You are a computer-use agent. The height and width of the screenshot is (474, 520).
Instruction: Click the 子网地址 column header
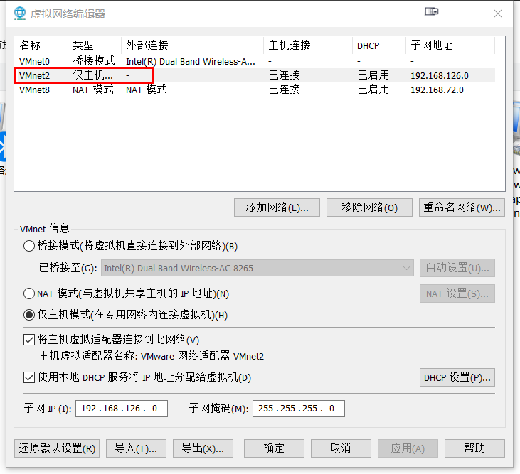click(450, 45)
